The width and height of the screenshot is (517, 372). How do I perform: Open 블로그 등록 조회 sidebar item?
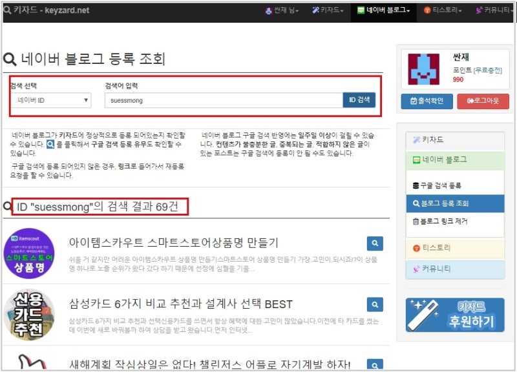click(455, 203)
